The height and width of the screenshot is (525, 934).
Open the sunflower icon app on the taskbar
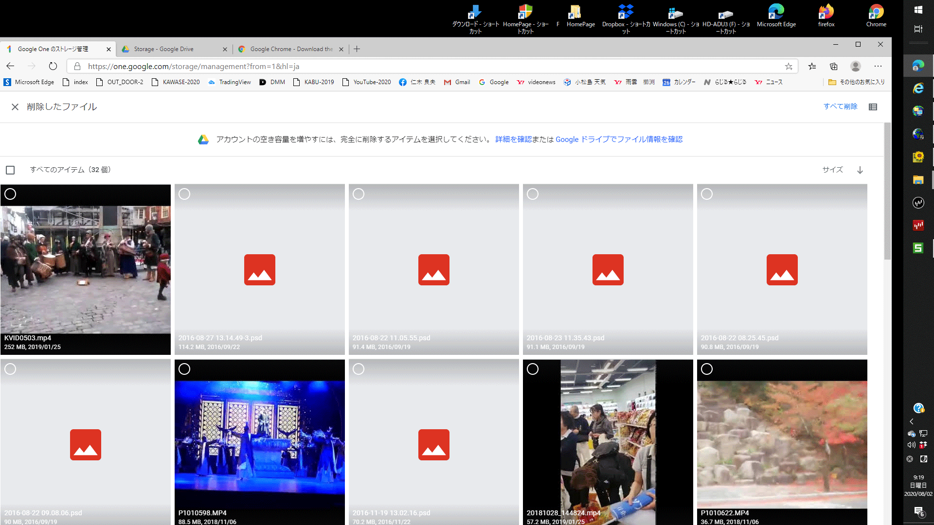coord(918,157)
